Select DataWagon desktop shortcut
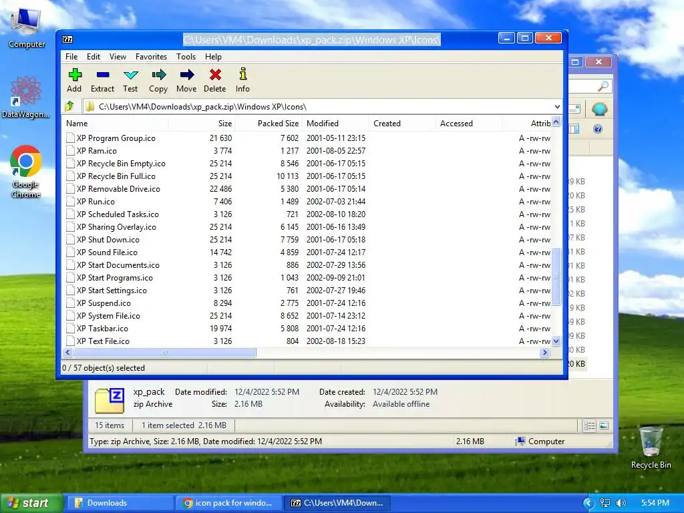The image size is (684, 513). pos(25,98)
